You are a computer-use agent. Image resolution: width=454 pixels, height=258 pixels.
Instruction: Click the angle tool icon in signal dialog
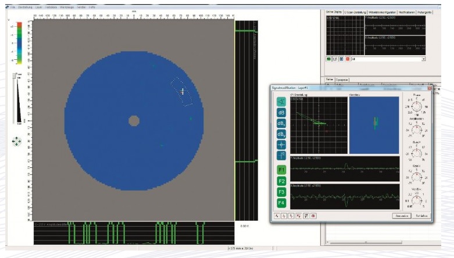tap(281, 102)
